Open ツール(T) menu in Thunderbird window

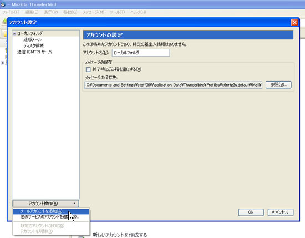(117, 12)
